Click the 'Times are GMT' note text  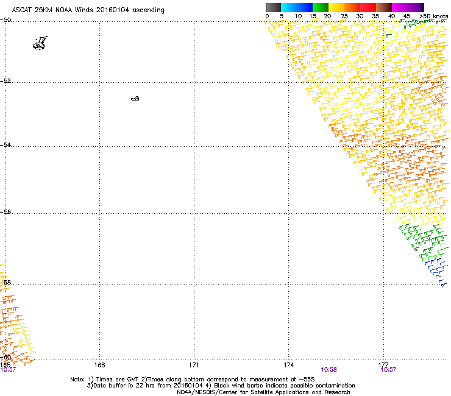pyautogui.click(x=118, y=380)
